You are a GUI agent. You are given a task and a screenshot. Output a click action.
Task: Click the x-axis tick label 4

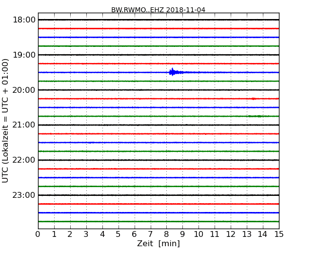102,234
